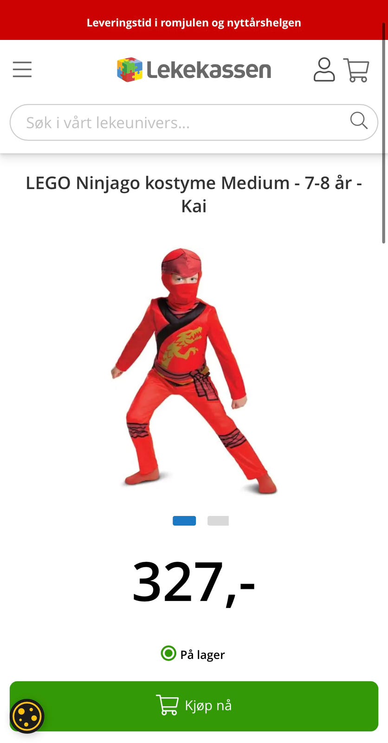Click the colorful puzzle cube logo
Screen dimensions: 388x743
click(129, 70)
